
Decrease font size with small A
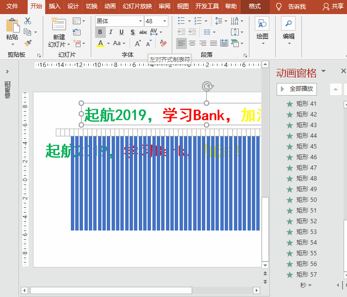point(149,43)
